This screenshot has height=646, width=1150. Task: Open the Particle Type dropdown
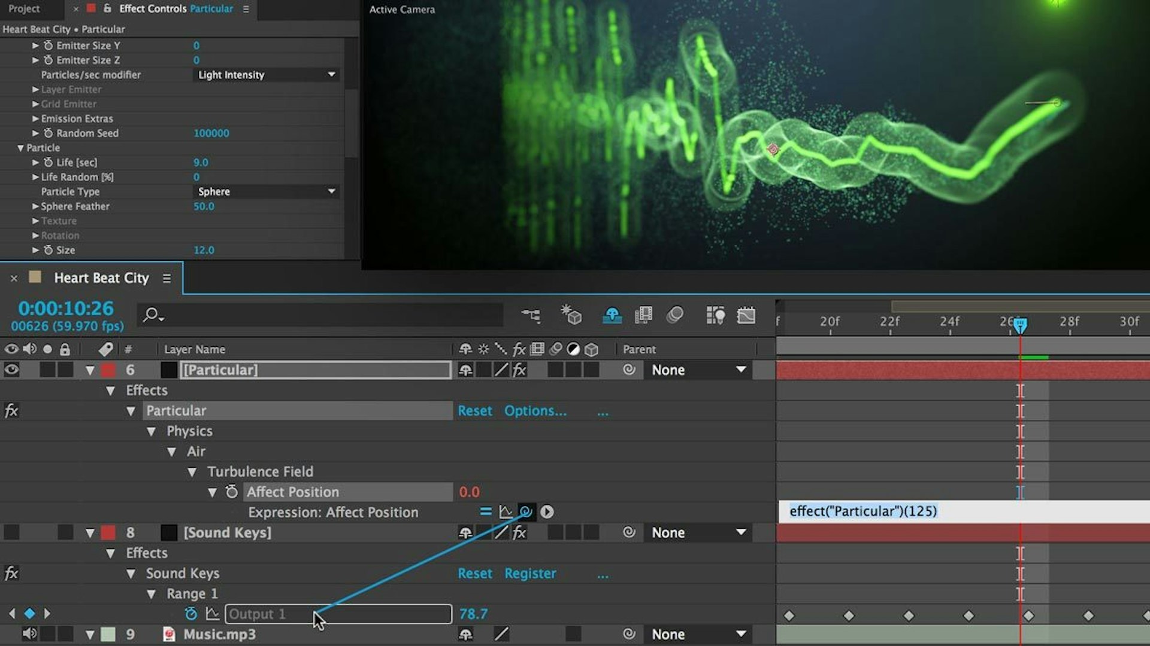coord(267,191)
